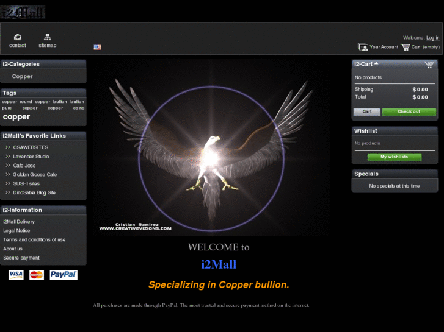Open the SUSHI sites link
The width and height of the screenshot is (444, 332).
point(26,183)
